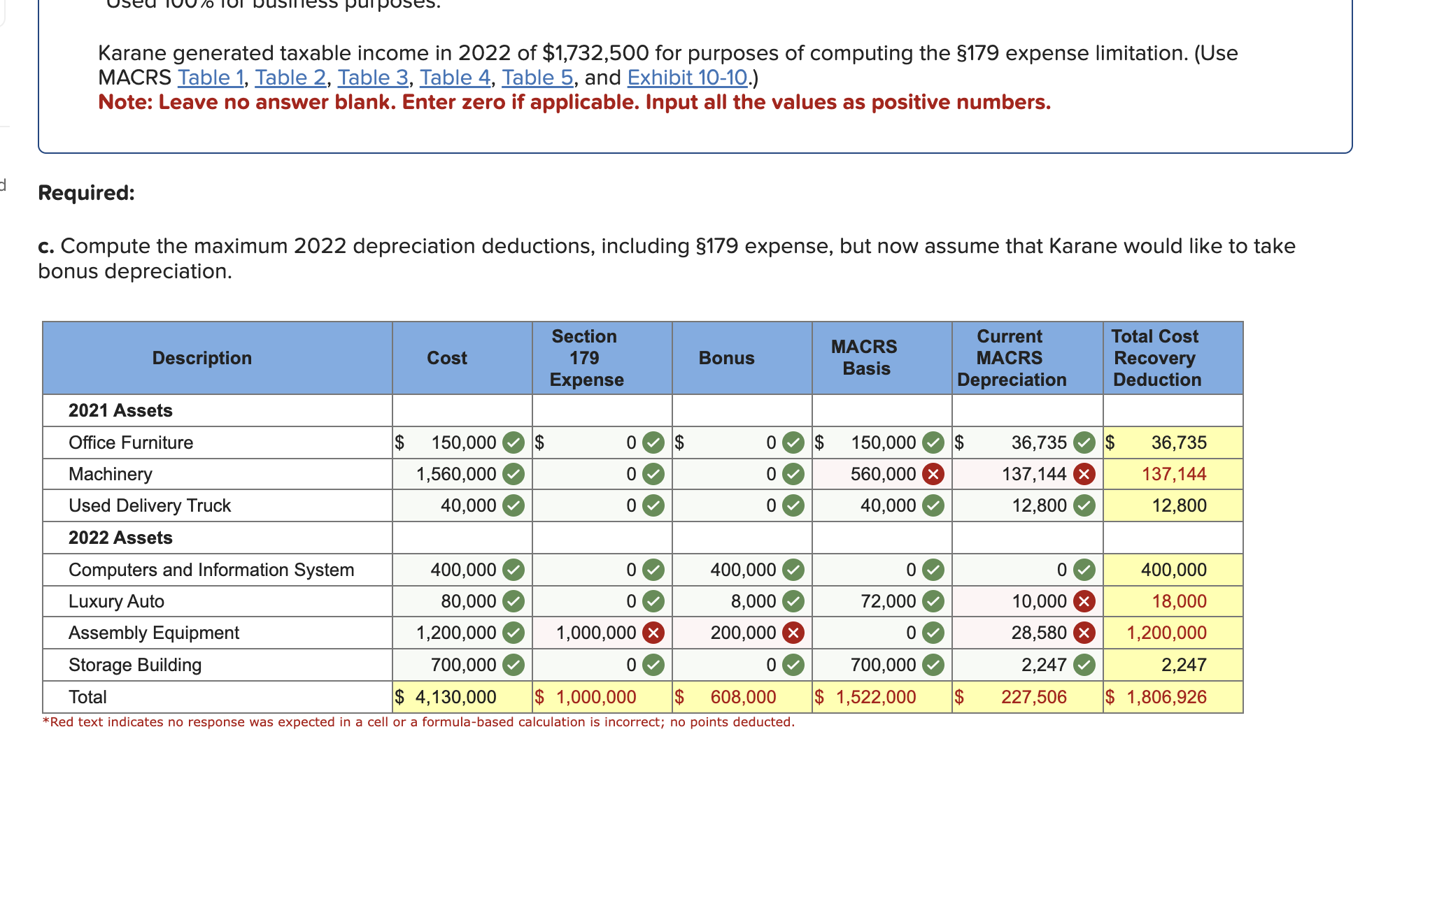This screenshot has height=899, width=1444.
Task: Open the Table 3 link
Action: click(373, 78)
